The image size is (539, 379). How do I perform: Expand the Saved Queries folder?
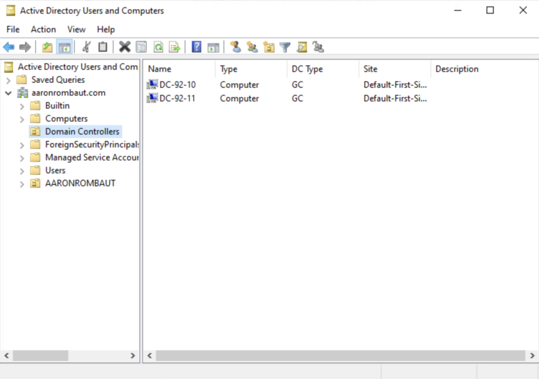pyautogui.click(x=8, y=80)
